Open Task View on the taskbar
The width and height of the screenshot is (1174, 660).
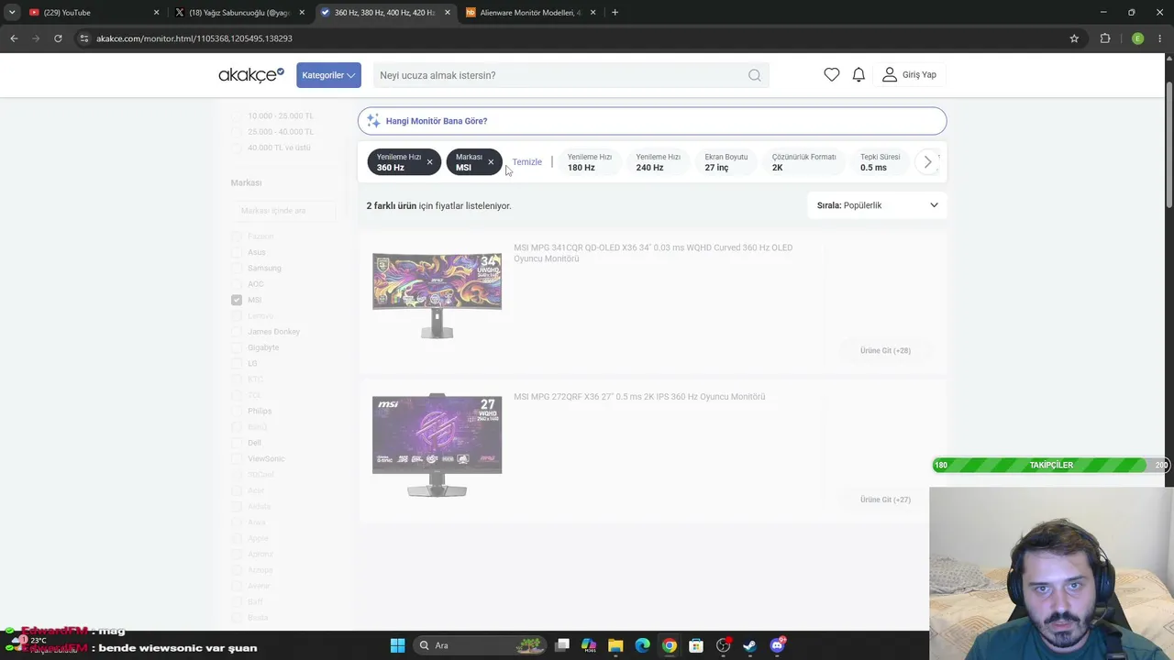562,645
